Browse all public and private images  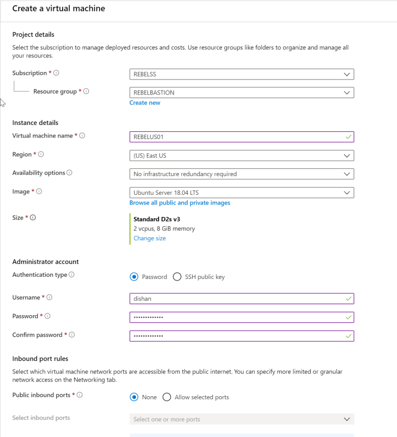coord(180,202)
